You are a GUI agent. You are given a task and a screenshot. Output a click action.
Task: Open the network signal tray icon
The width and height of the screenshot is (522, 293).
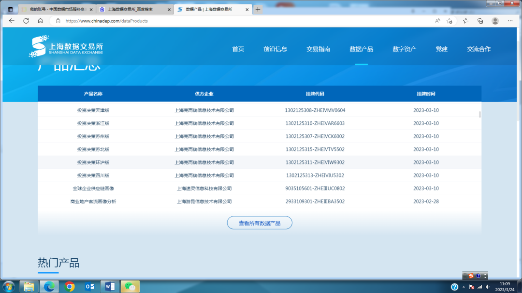480,287
